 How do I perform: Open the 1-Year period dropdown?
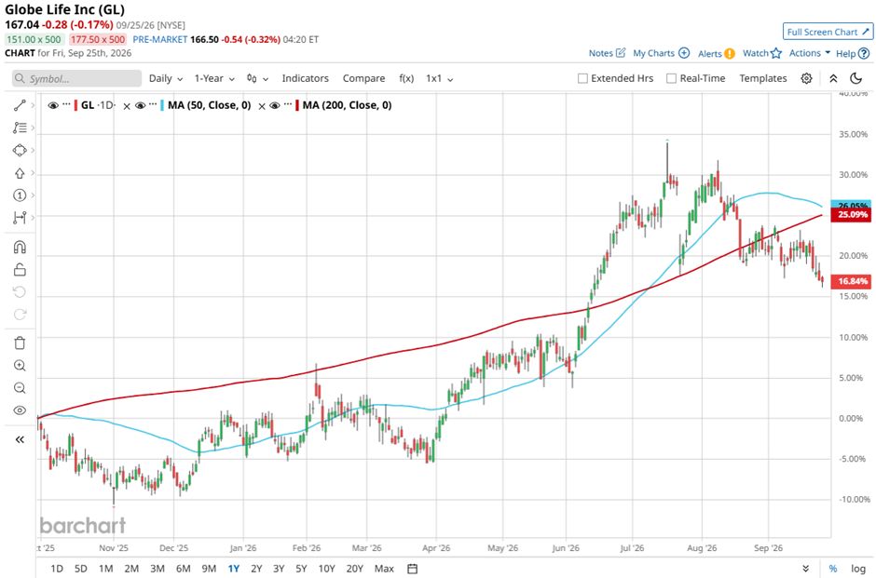click(214, 79)
